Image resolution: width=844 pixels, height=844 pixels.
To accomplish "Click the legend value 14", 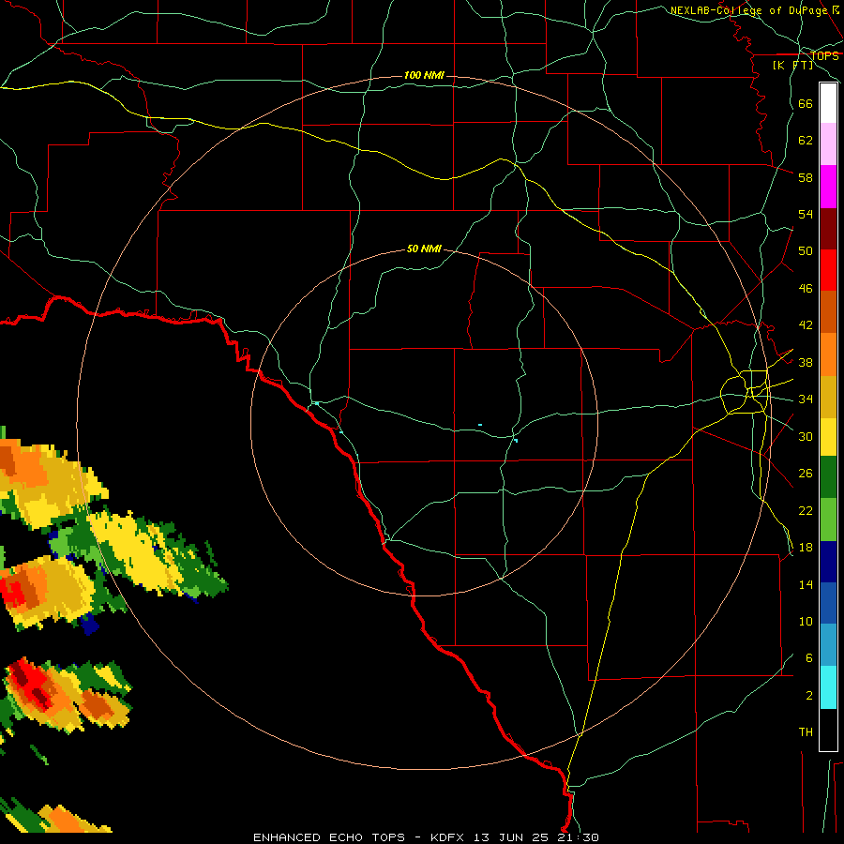I will pyautogui.click(x=806, y=584).
